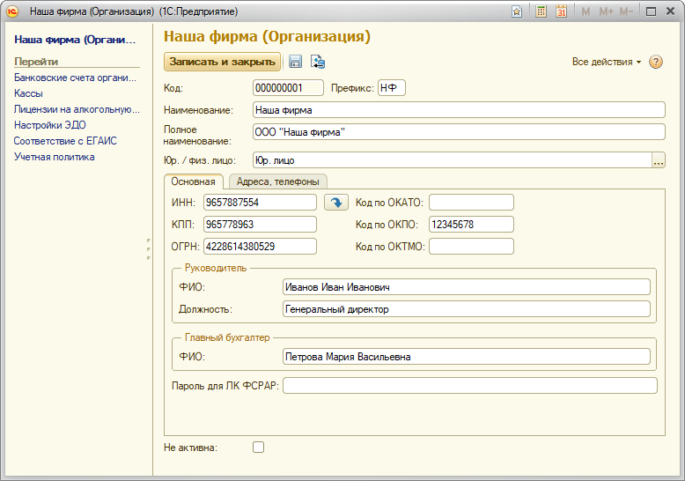Click the navigation panel splitter handle
The height and width of the screenshot is (481, 685).
point(149,248)
